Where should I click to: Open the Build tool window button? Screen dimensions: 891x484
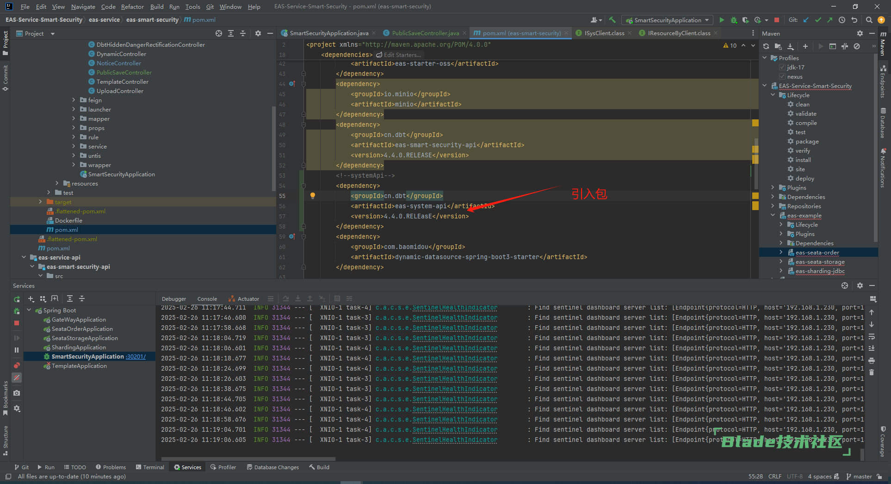(319, 467)
